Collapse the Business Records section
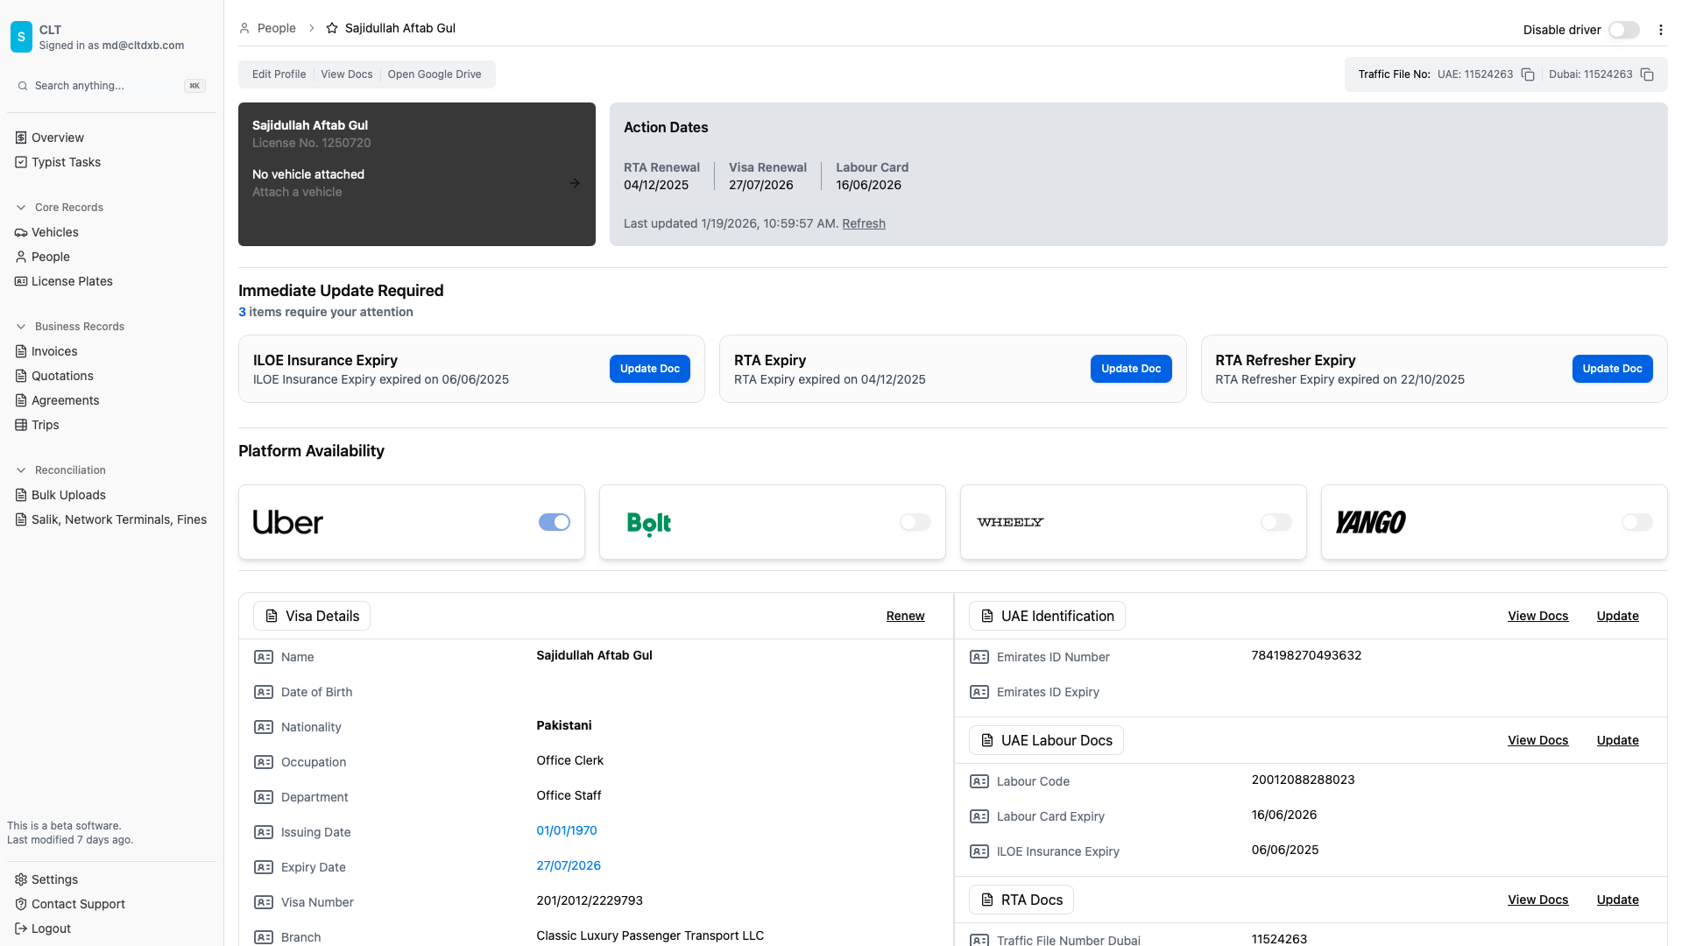The width and height of the screenshot is (1682, 946). (x=21, y=327)
